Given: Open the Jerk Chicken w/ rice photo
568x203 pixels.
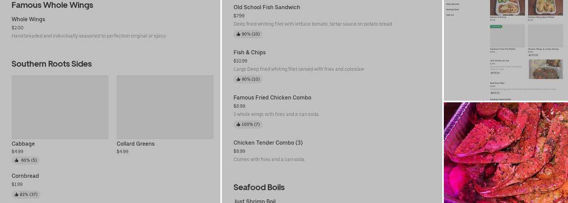Looking at the screenshot, I should (545, 69).
